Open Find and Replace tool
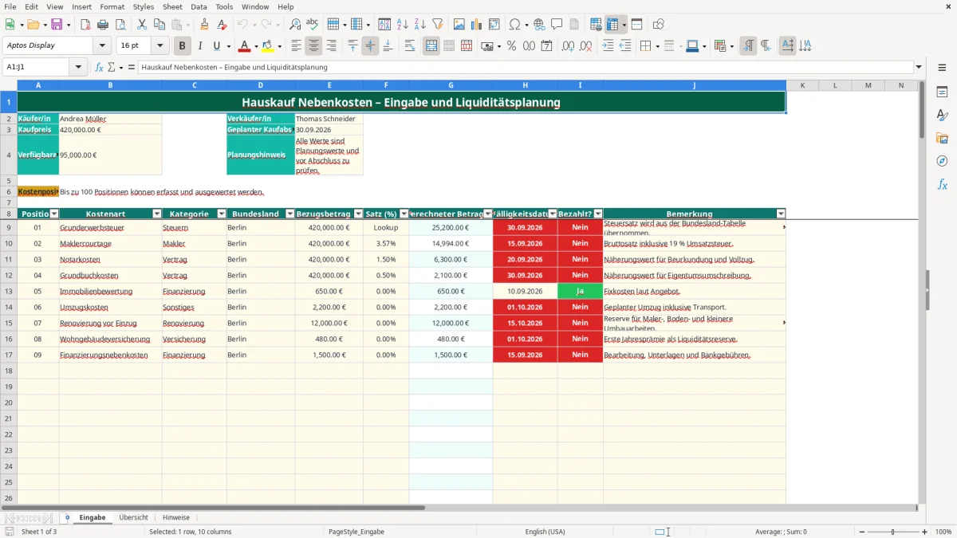 coord(295,25)
